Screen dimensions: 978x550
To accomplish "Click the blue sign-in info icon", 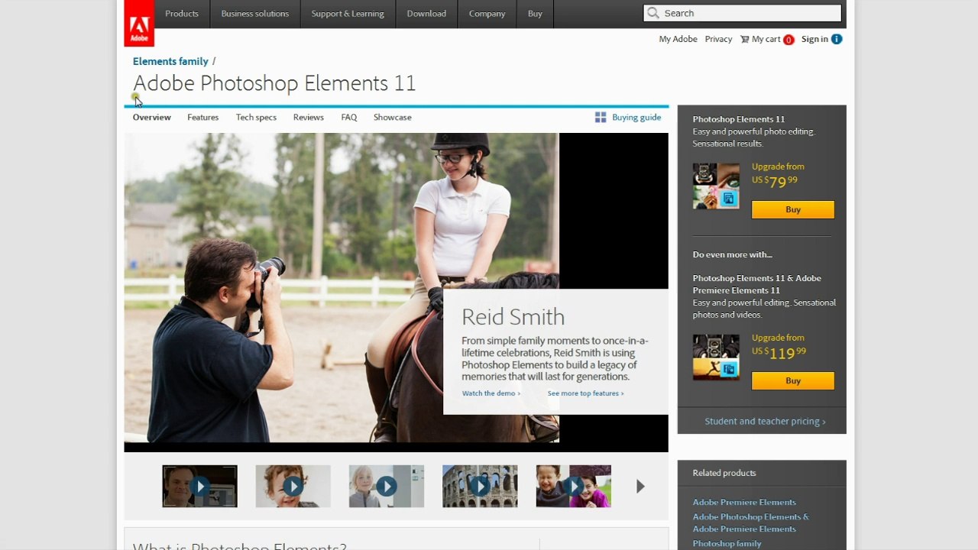I will pyautogui.click(x=837, y=39).
